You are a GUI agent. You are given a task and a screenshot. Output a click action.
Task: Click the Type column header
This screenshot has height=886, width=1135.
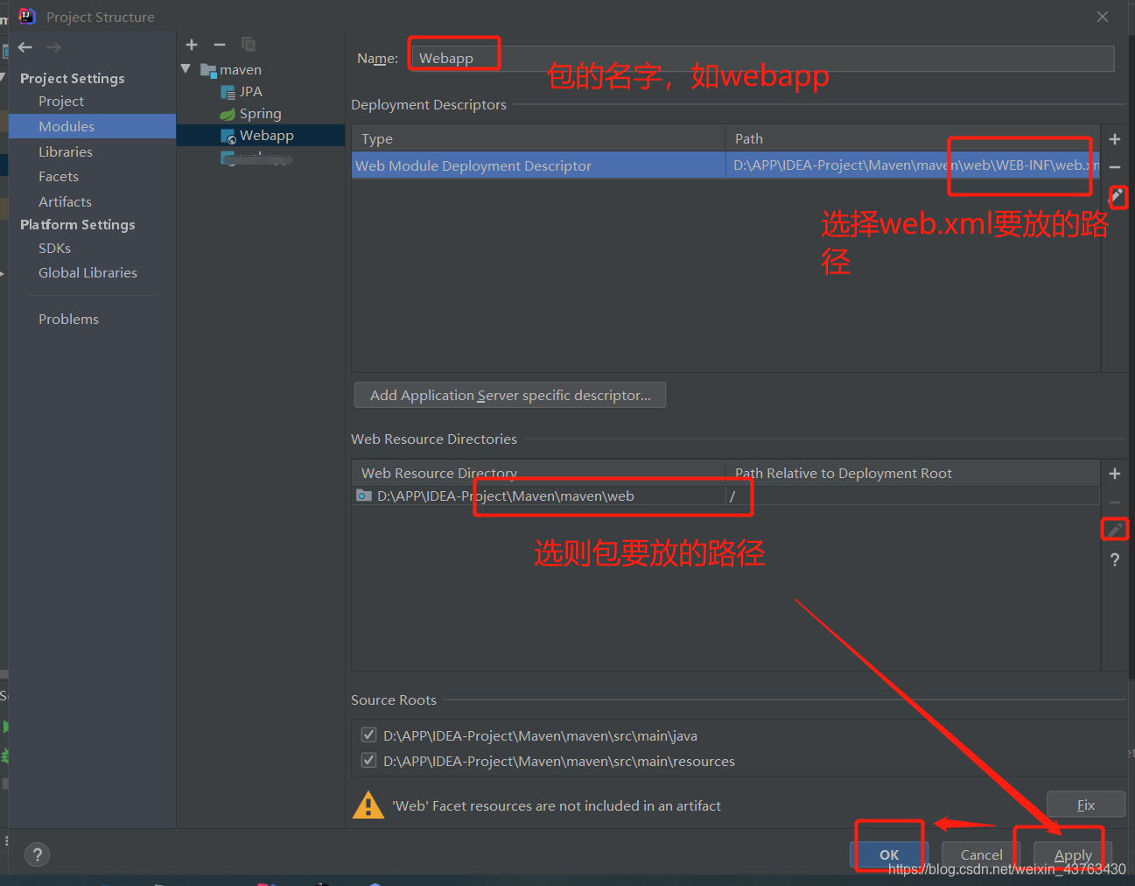tap(538, 138)
